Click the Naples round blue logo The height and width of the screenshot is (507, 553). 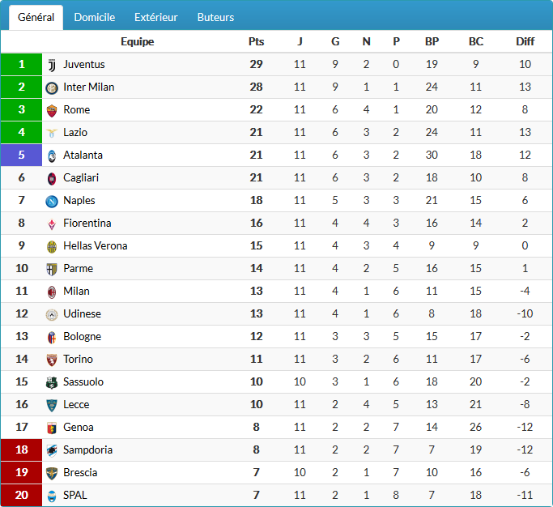pos(52,201)
